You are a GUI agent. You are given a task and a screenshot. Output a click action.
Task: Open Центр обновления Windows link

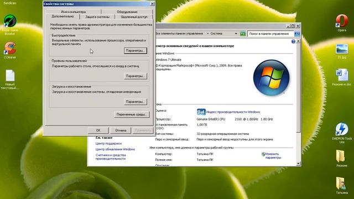click(x=115, y=149)
